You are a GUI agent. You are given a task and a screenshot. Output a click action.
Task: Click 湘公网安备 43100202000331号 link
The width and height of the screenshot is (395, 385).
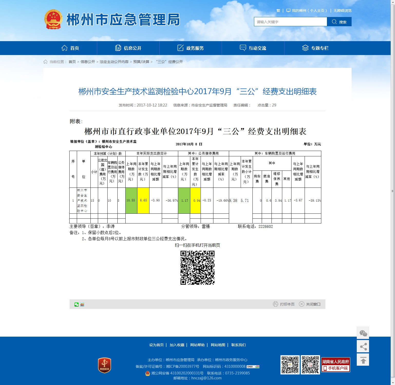tap(177, 373)
